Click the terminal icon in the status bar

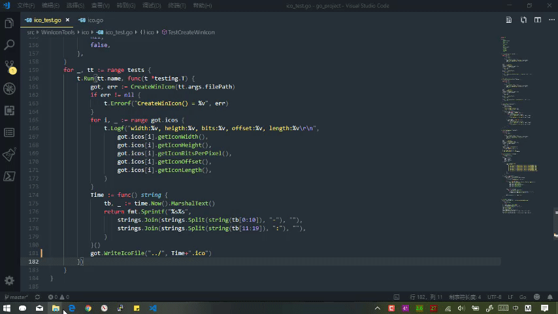pyautogui.click(x=397, y=297)
